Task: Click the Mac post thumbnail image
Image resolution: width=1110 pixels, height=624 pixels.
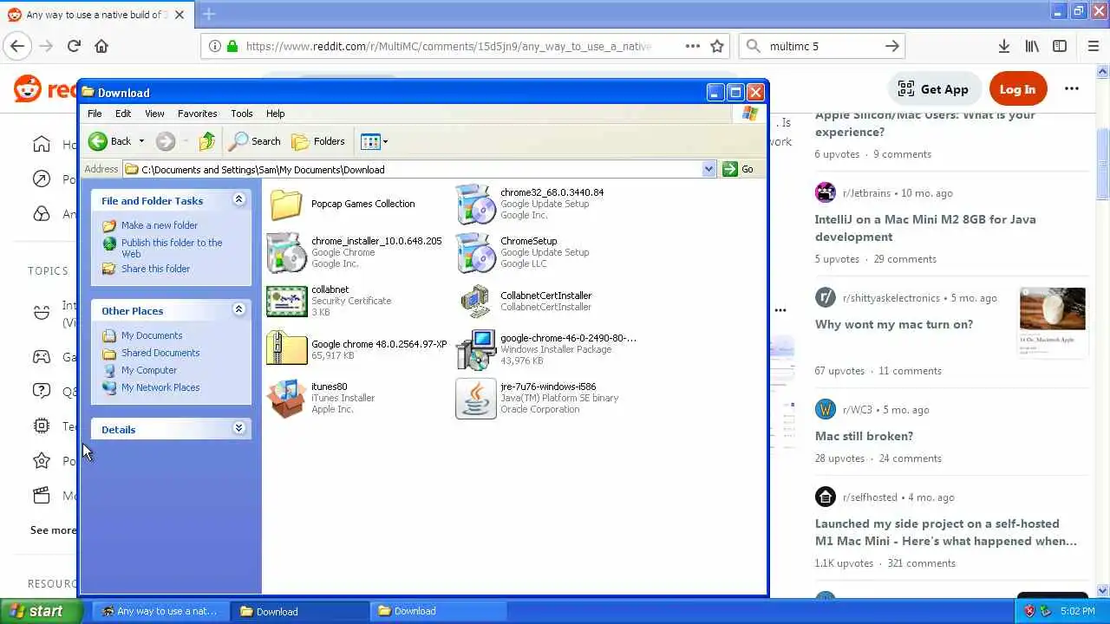Action: pos(1053,323)
